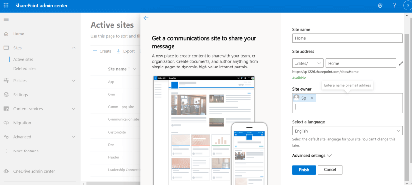Open the settings gear in header
The image size is (412, 185).
[380, 5]
